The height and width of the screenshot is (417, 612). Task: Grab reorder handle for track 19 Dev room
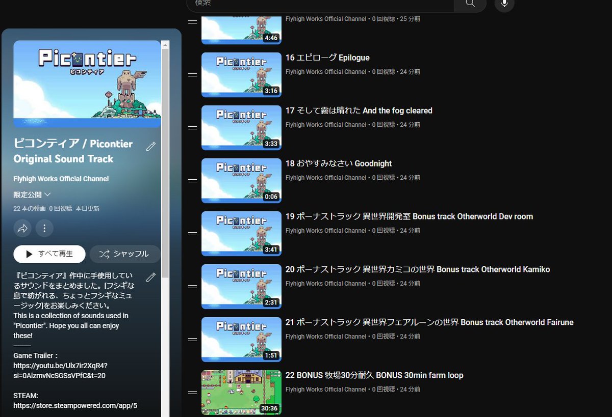192,234
